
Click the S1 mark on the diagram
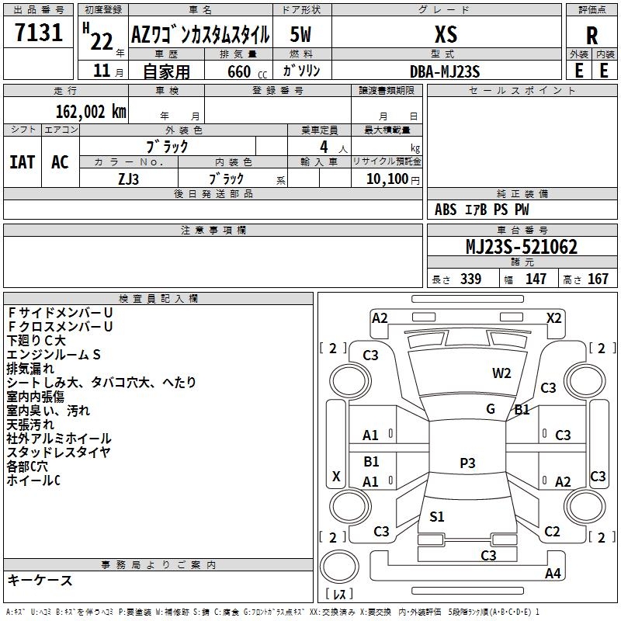tap(437, 516)
